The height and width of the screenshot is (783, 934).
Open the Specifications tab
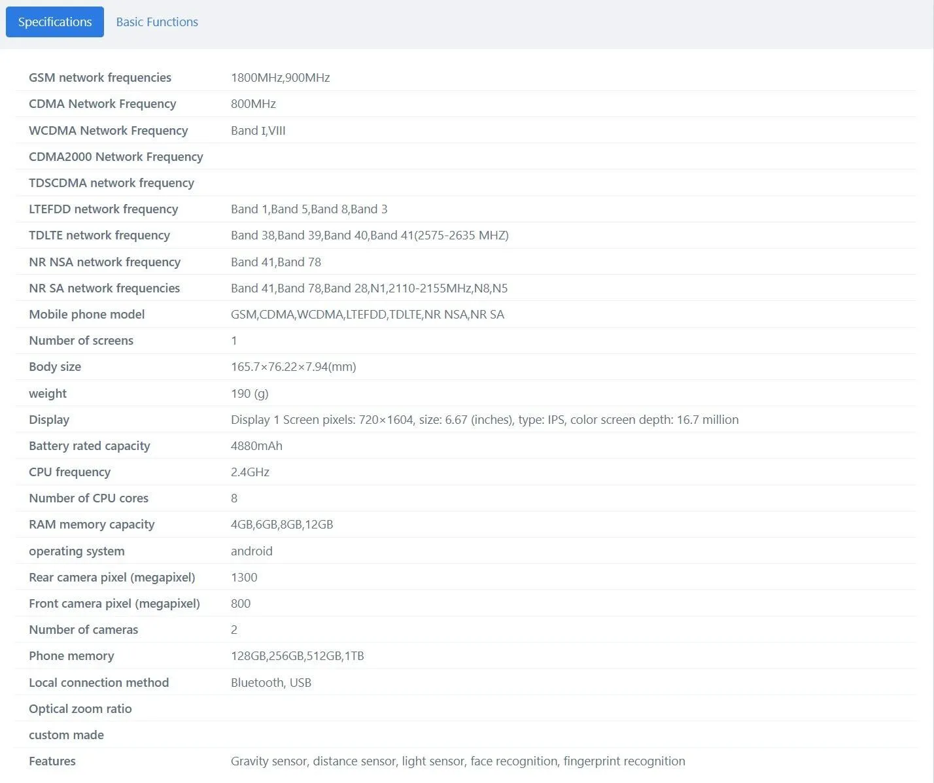[x=55, y=22]
